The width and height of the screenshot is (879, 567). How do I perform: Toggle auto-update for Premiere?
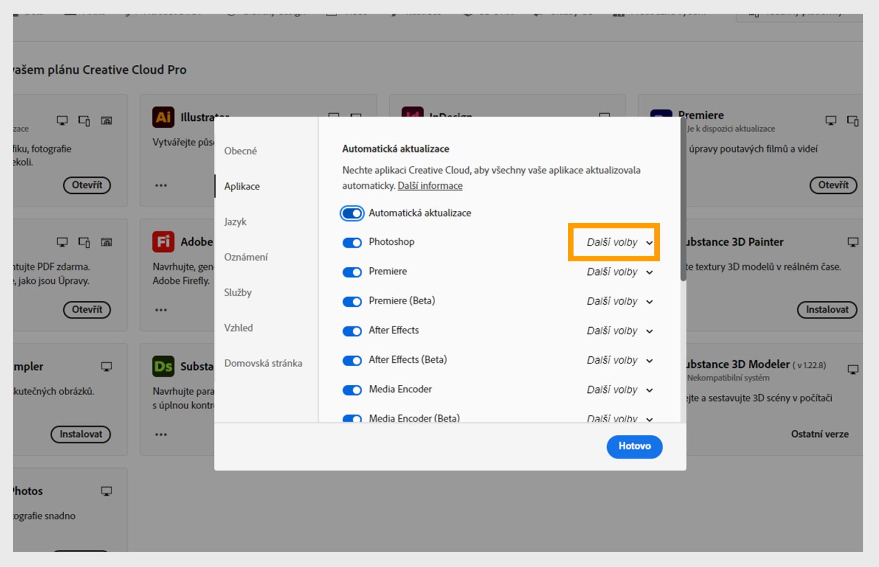352,272
